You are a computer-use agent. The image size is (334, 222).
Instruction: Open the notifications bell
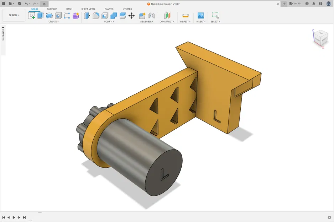tap(314, 3)
